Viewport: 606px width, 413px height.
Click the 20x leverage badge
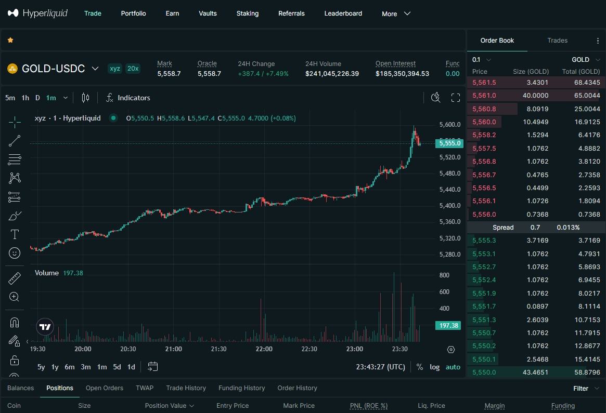(x=133, y=69)
